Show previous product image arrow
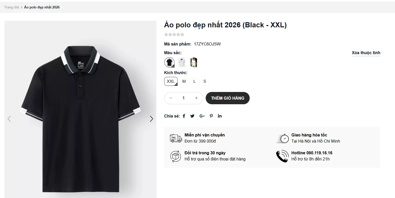This screenshot has width=395, height=198. [9, 119]
